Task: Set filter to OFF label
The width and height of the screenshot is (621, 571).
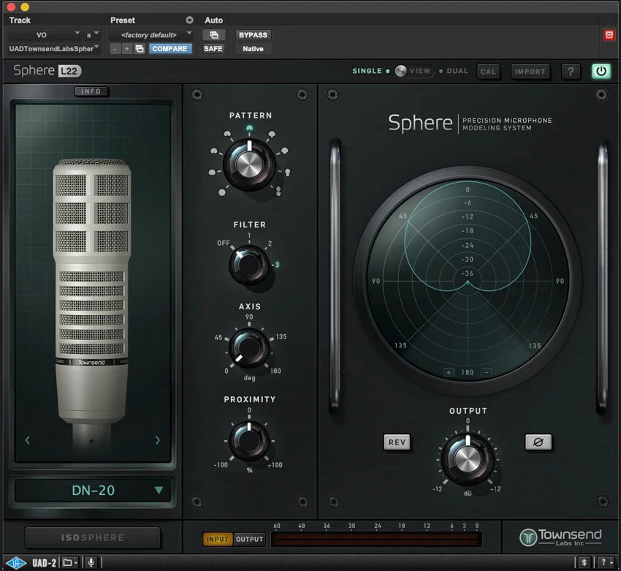Action: pos(224,243)
